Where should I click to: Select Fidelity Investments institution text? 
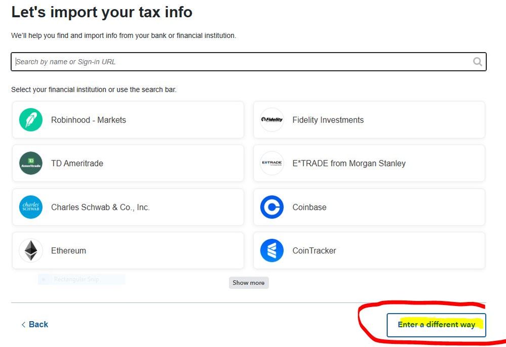328,120
